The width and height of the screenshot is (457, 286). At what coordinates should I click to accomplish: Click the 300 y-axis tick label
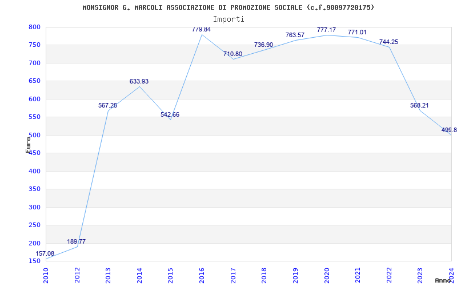[x=34, y=207]
